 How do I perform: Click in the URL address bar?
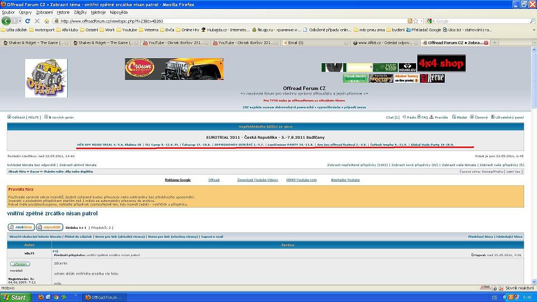tap(224, 21)
